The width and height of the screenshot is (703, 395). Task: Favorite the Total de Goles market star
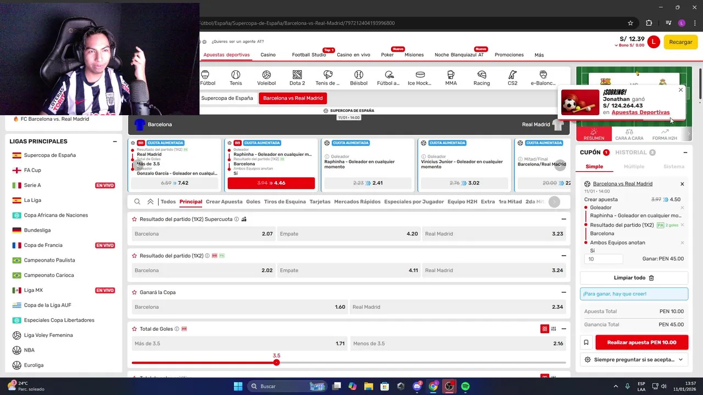tap(135, 329)
